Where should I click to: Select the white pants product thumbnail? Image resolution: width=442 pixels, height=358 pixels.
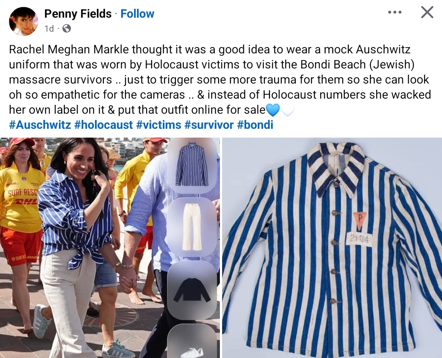point(192,227)
